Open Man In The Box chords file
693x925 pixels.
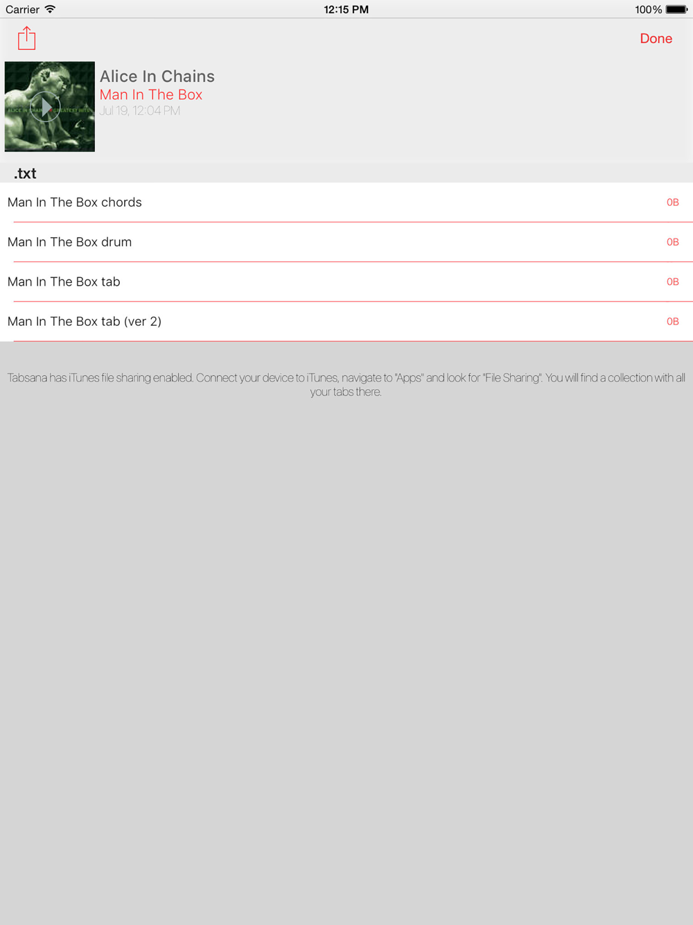tap(346, 202)
